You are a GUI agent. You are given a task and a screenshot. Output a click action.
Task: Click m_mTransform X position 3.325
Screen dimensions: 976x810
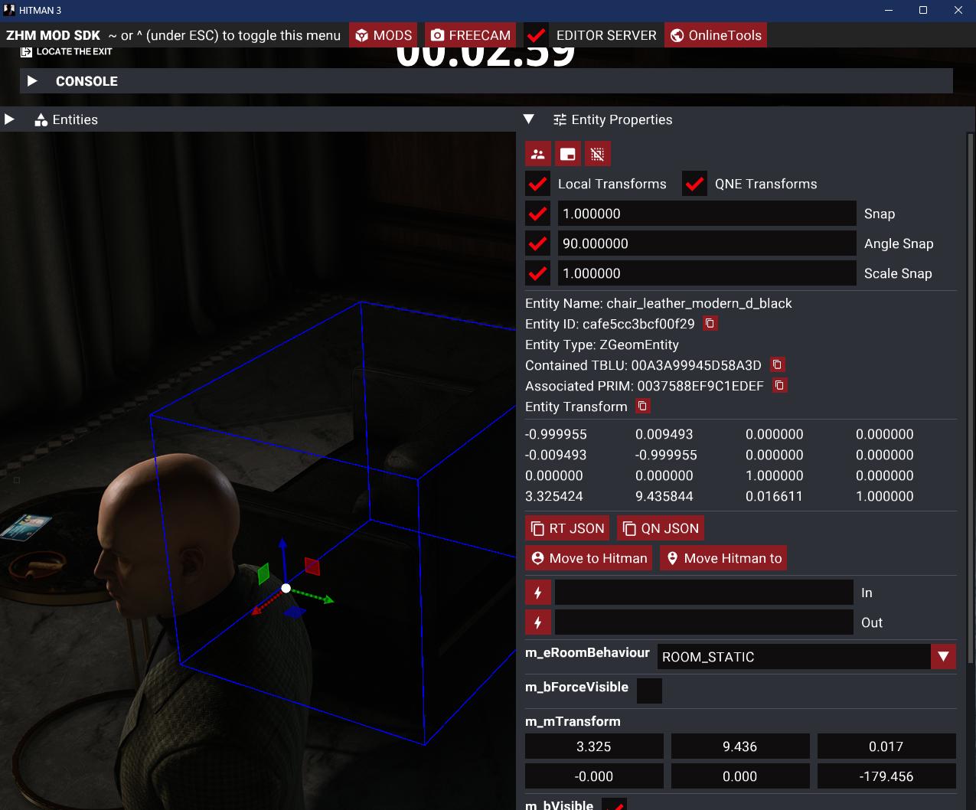pyautogui.click(x=594, y=746)
